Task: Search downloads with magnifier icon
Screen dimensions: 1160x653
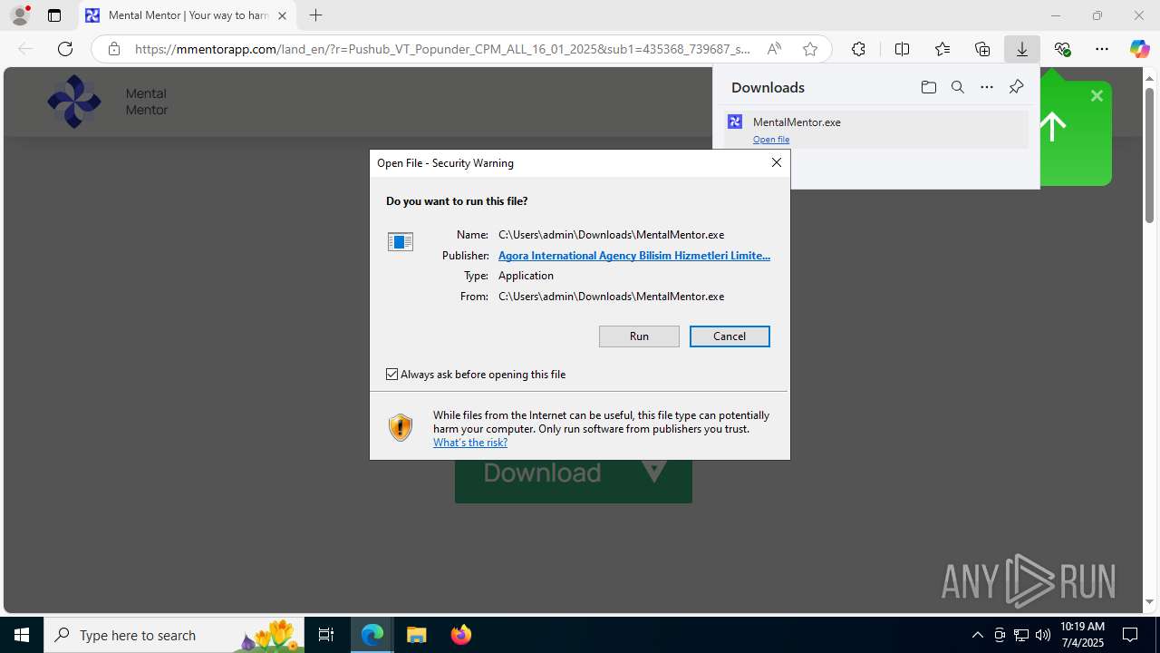Action: pos(957,87)
